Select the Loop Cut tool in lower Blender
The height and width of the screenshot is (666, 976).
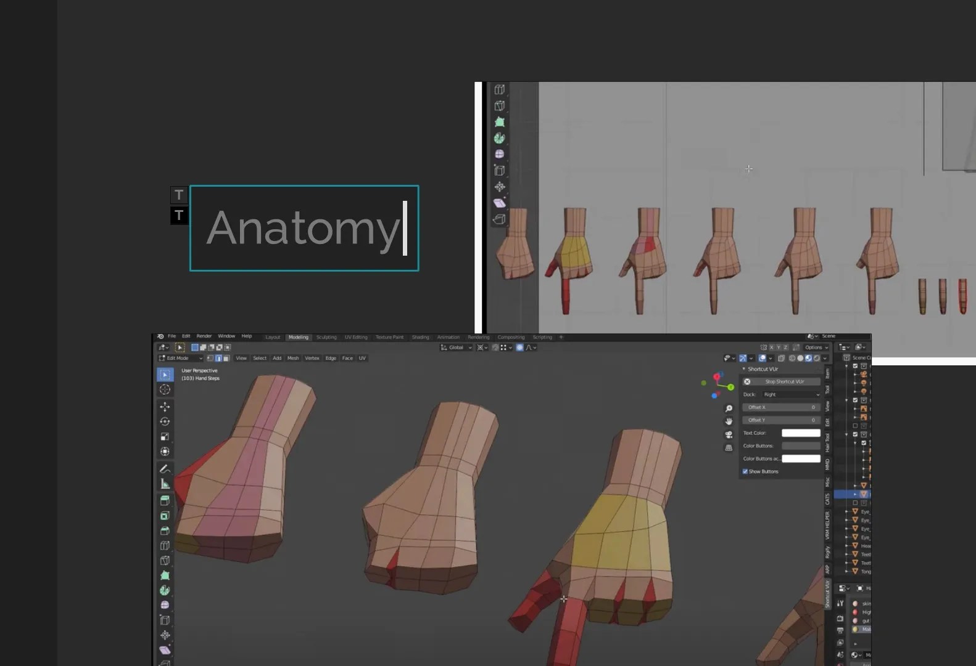click(x=165, y=545)
